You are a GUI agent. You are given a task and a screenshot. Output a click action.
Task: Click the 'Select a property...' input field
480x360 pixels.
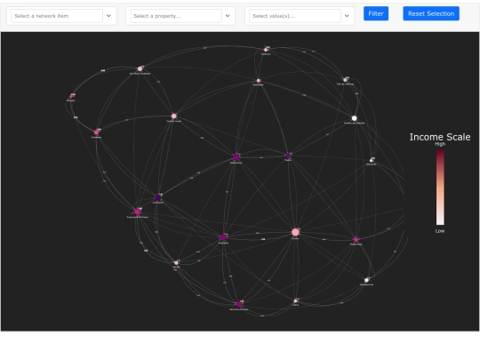click(x=176, y=16)
